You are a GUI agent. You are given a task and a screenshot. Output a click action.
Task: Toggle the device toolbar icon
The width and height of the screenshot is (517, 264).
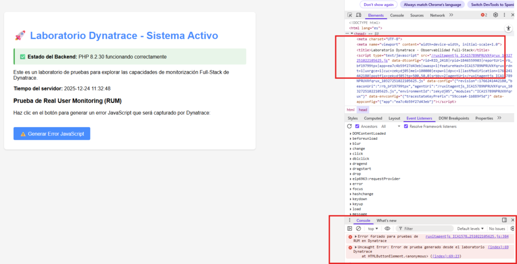[359, 15]
